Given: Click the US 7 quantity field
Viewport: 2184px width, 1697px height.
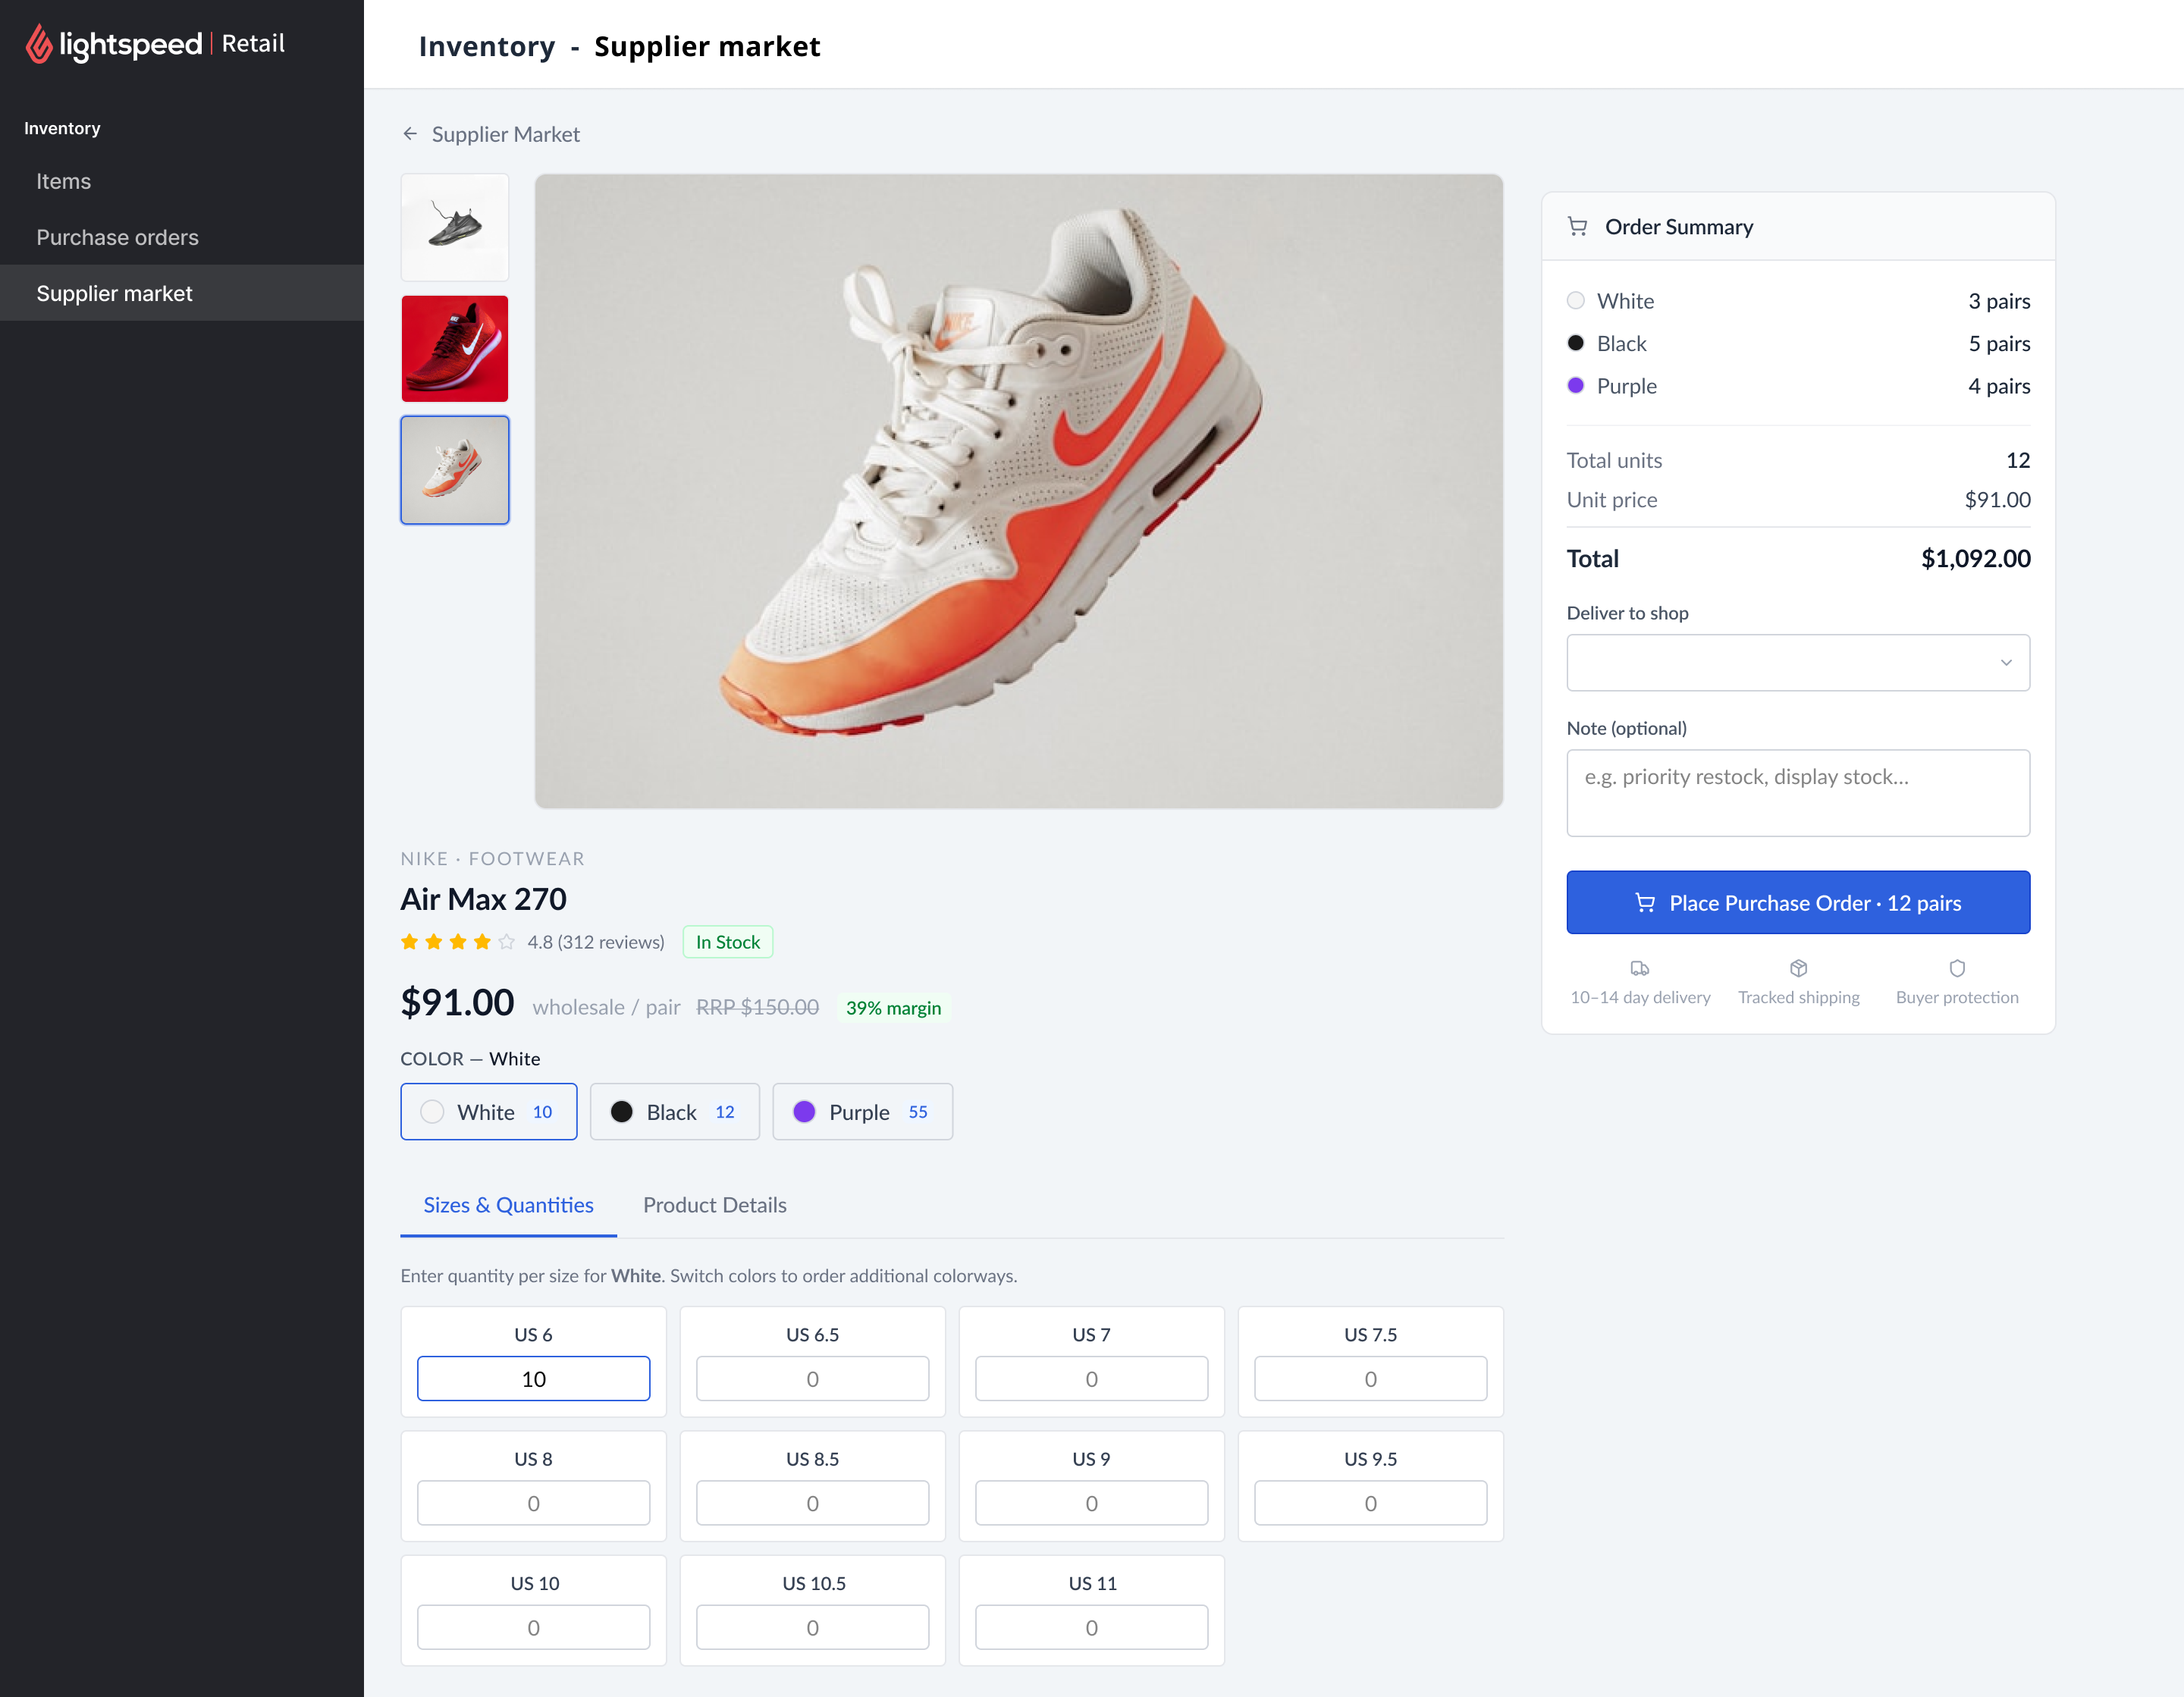Looking at the screenshot, I should coord(1091,1379).
